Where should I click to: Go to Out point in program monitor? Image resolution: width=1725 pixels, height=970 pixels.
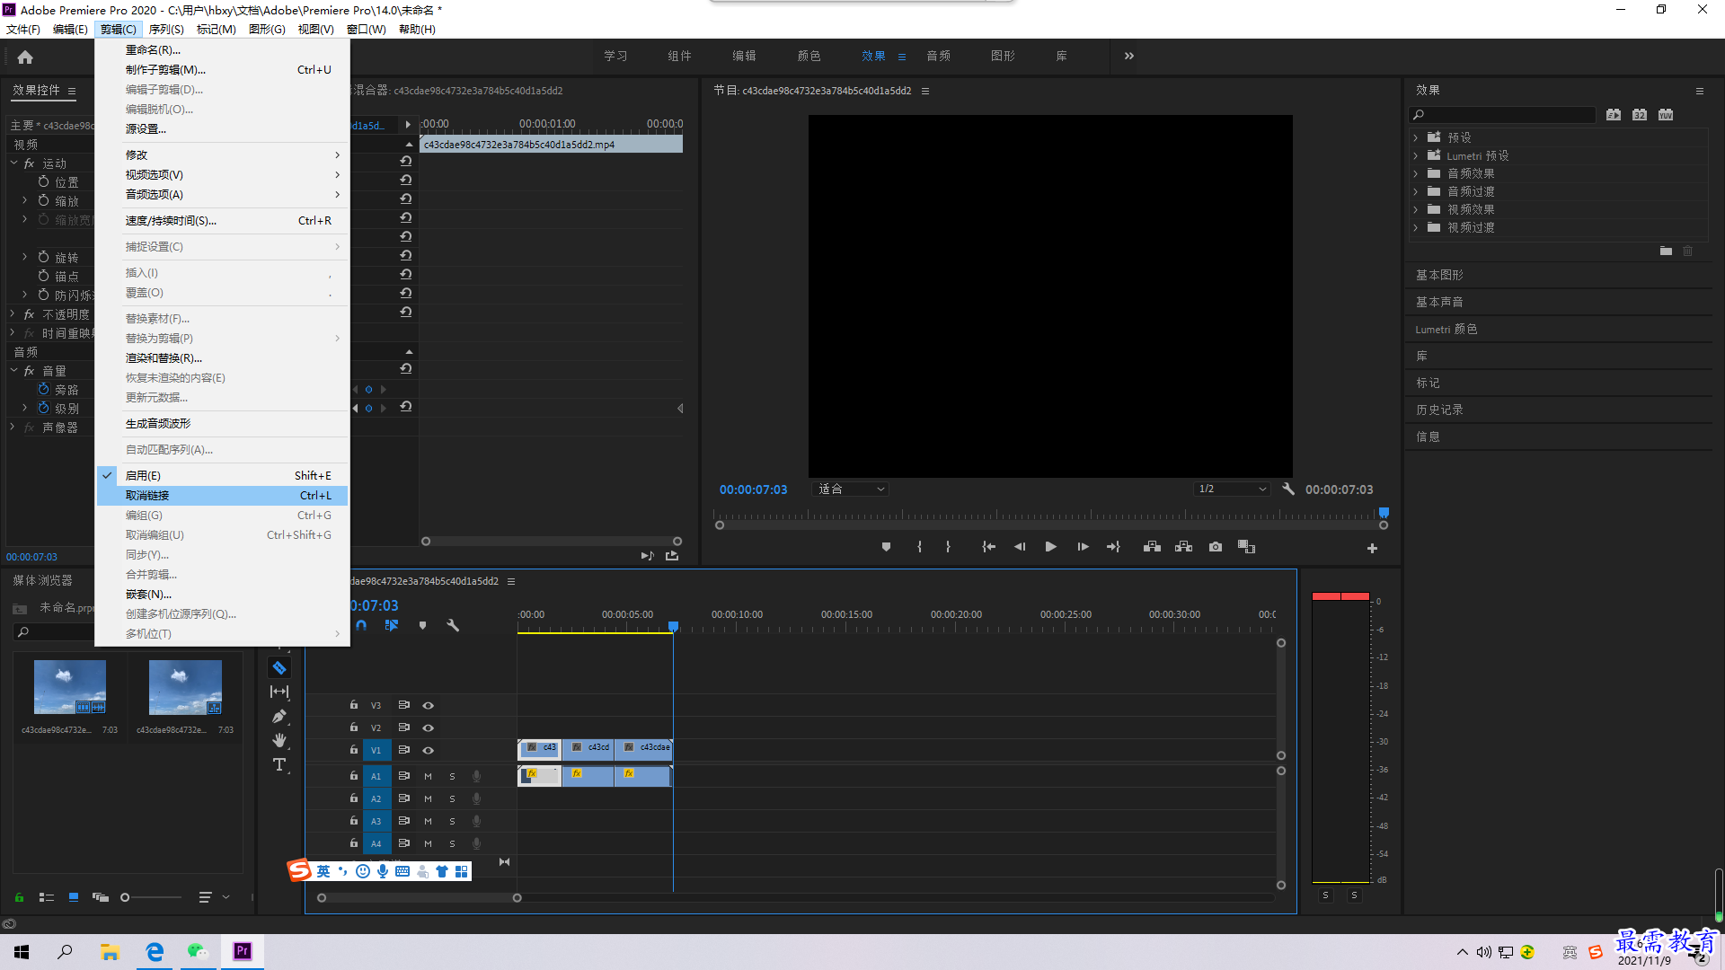point(1113,546)
